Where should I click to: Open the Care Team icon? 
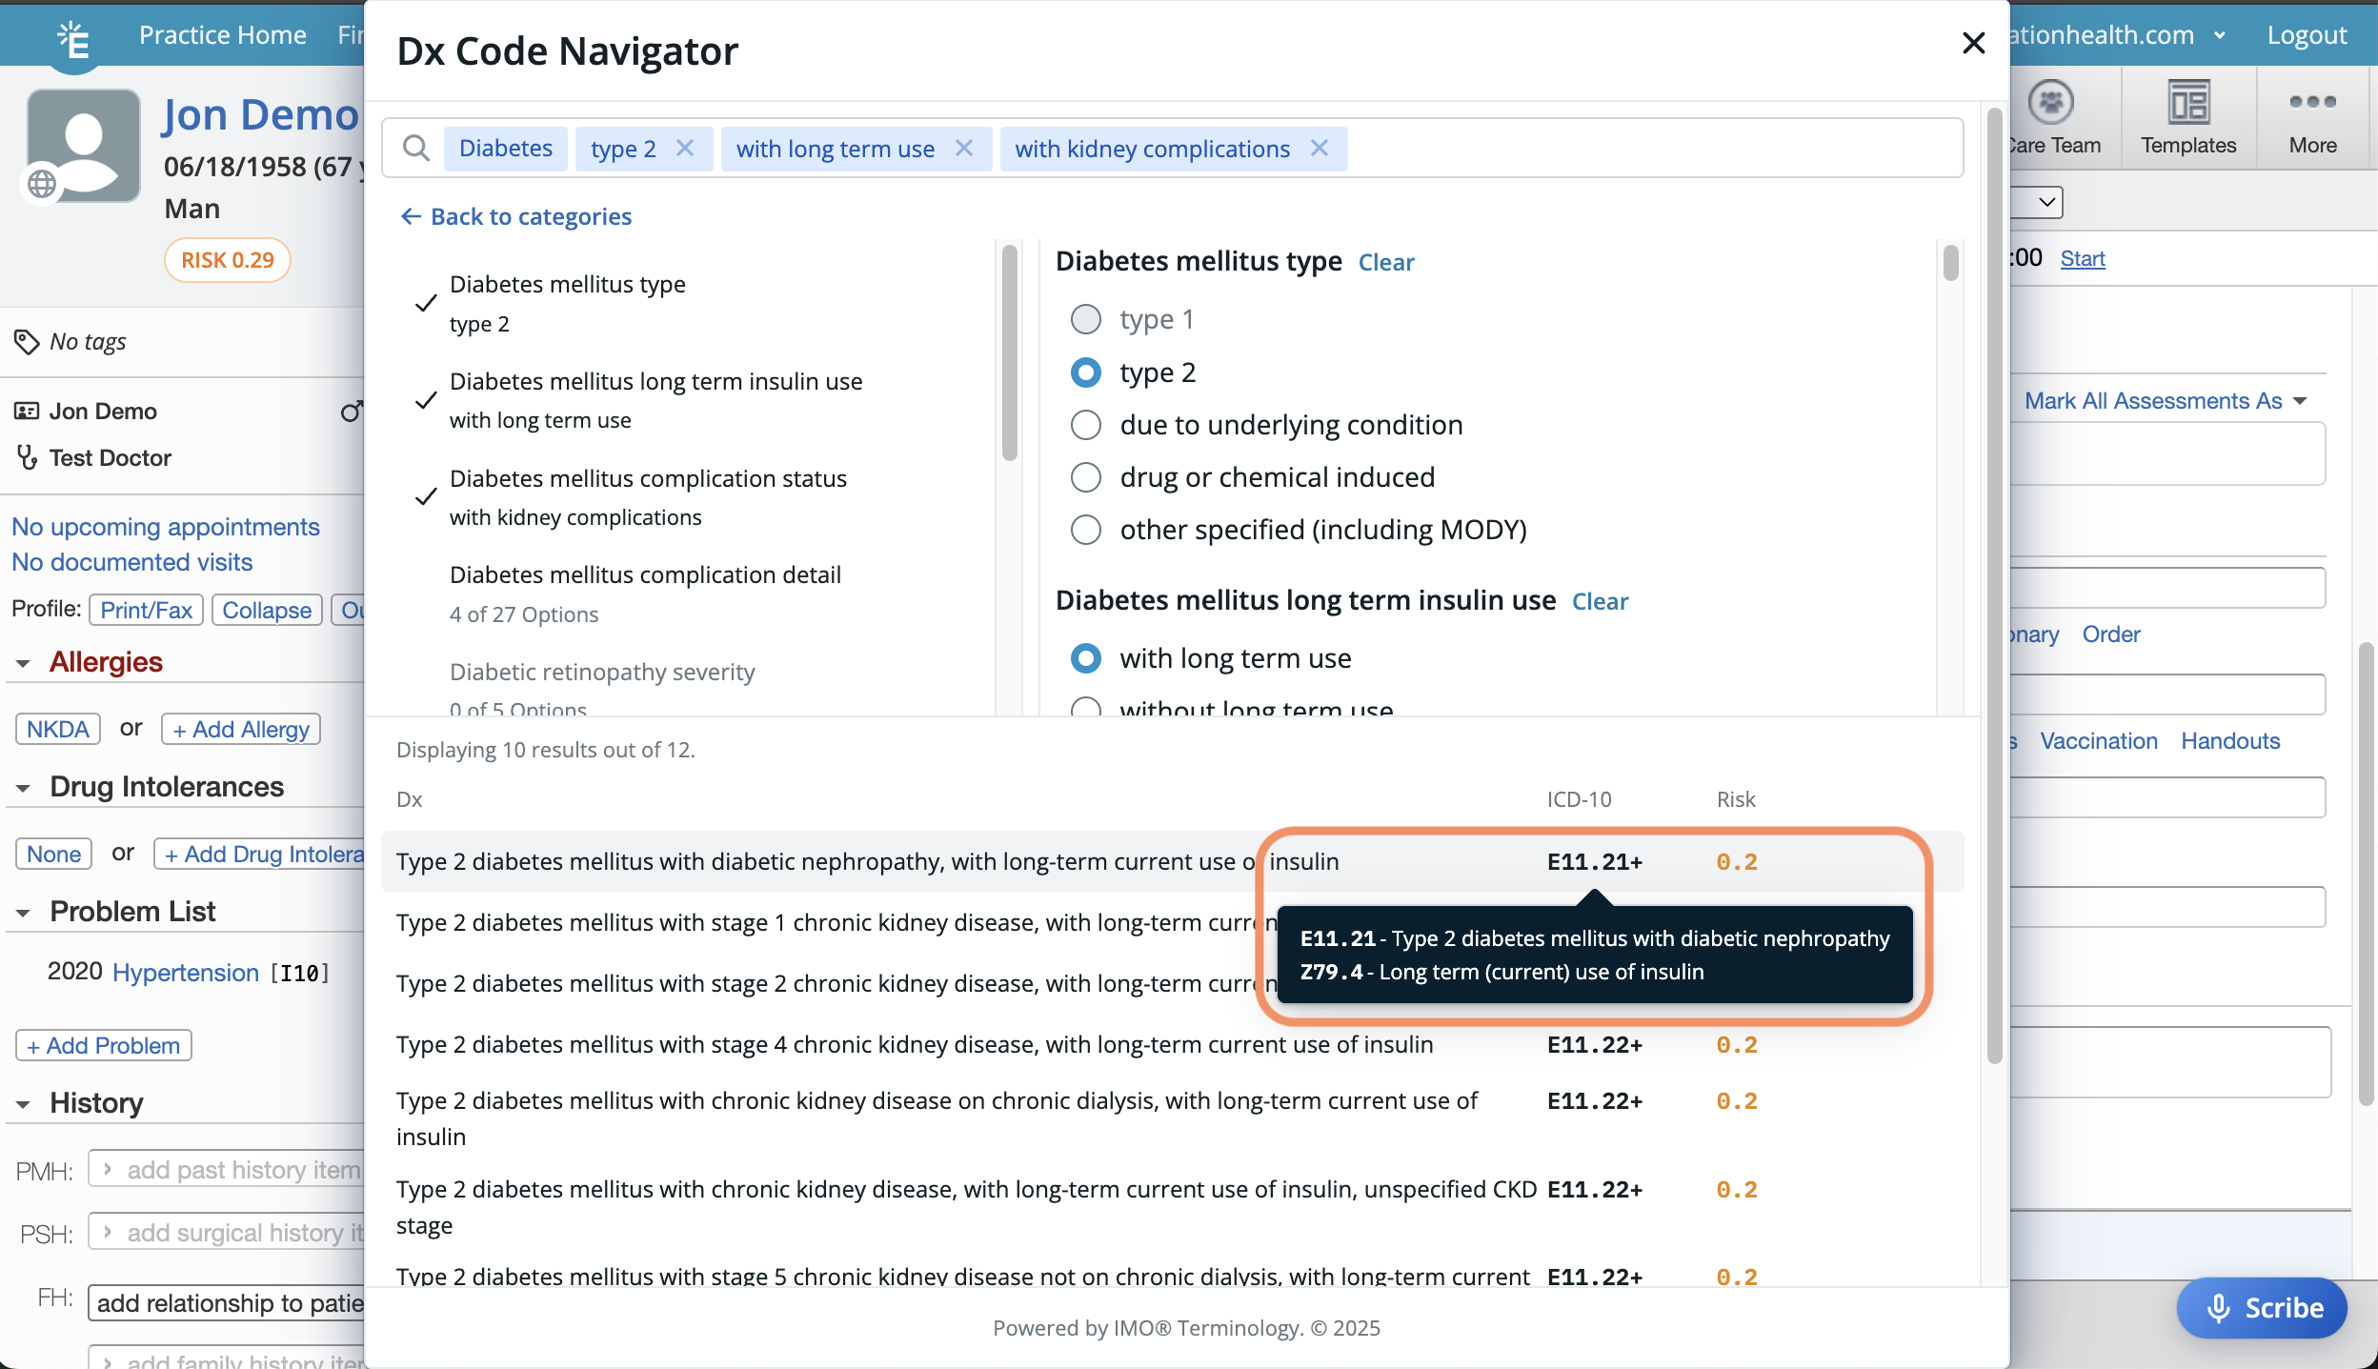[2050, 103]
